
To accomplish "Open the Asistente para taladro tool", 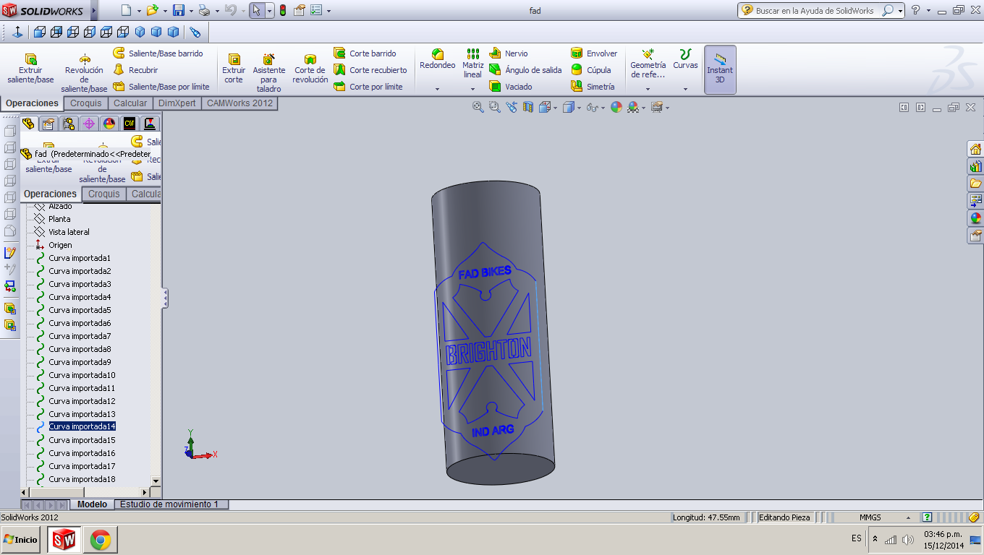I will tap(269, 74).
